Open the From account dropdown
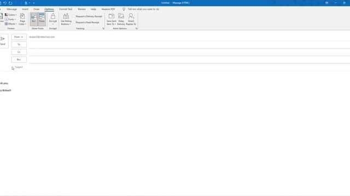This screenshot has height=196, width=350. tap(19, 37)
